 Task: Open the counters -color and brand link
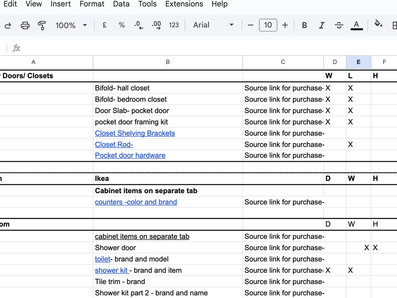tap(136, 202)
